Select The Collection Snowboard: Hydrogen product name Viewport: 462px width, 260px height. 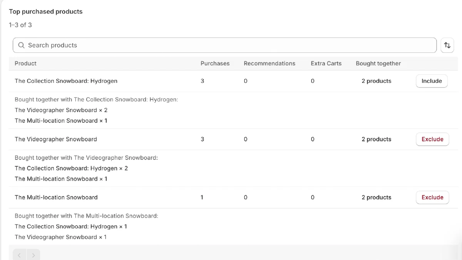click(66, 81)
